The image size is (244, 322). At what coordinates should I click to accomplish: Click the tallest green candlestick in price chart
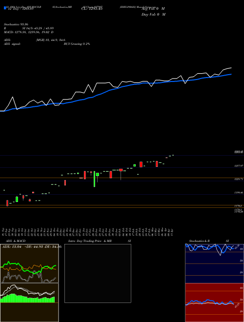95,179
